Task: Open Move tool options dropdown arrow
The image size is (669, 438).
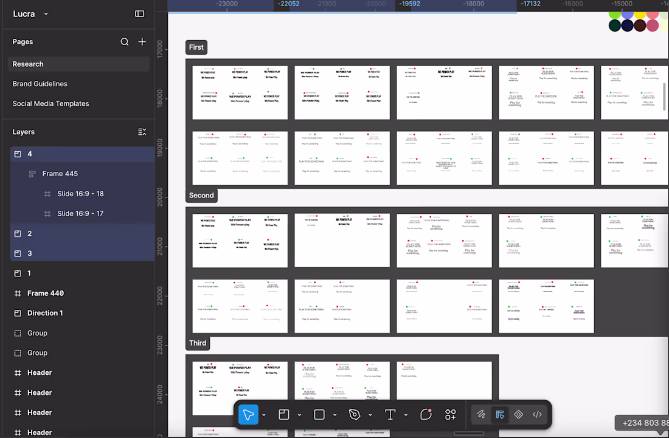Action: [264, 414]
